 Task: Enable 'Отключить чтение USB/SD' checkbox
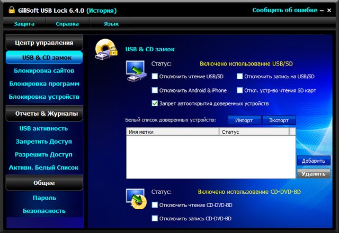(x=155, y=77)
